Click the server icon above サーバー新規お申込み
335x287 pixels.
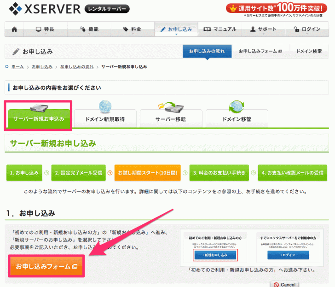click(x=39, y=109)
